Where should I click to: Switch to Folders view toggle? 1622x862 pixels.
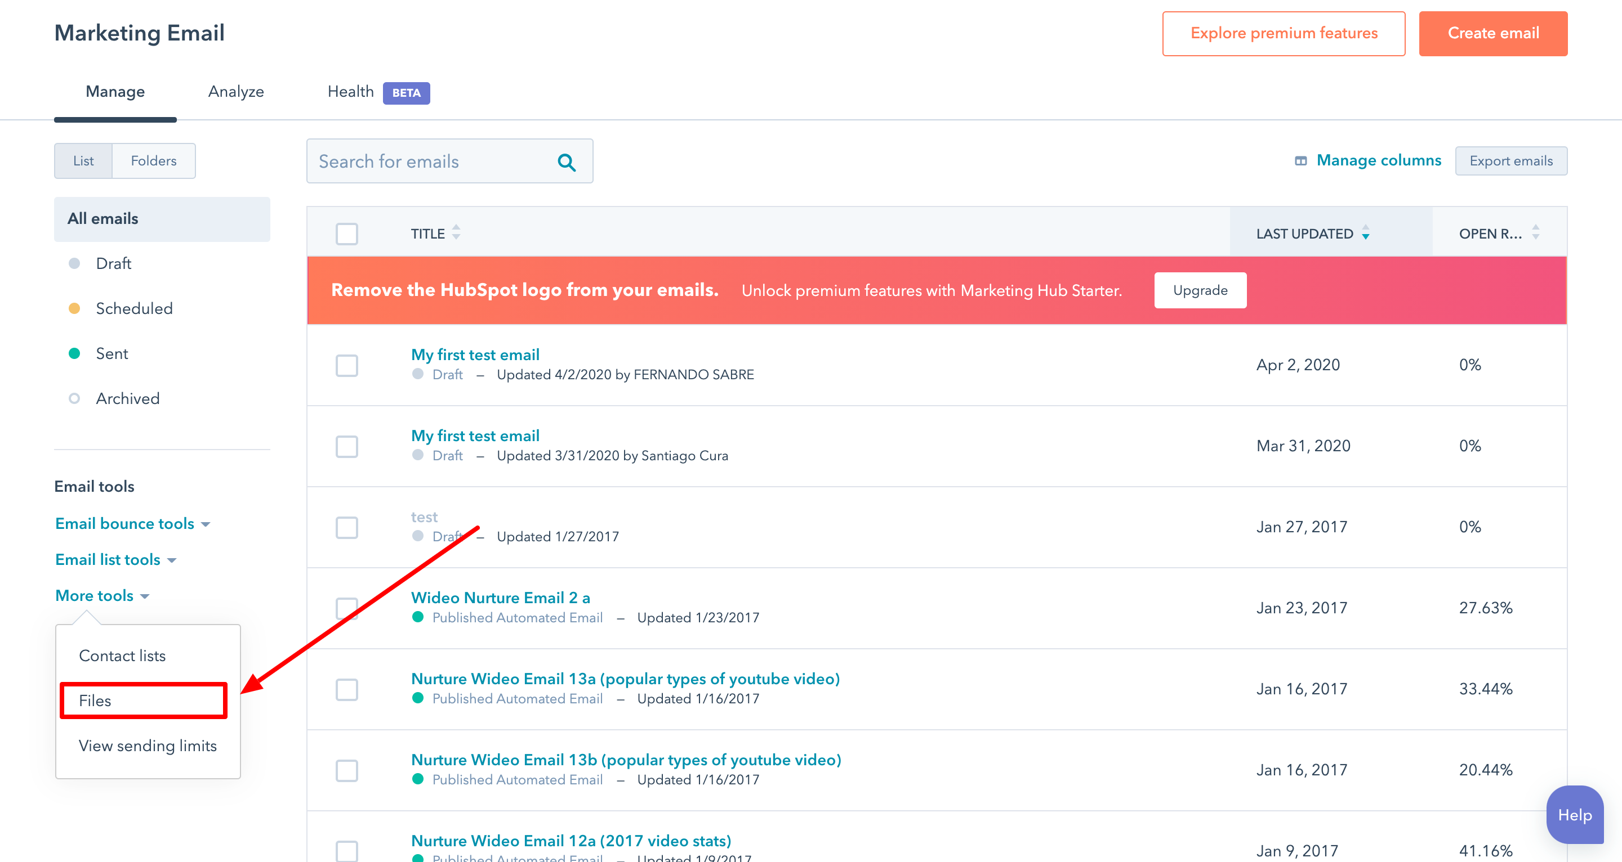pos(154,161)
